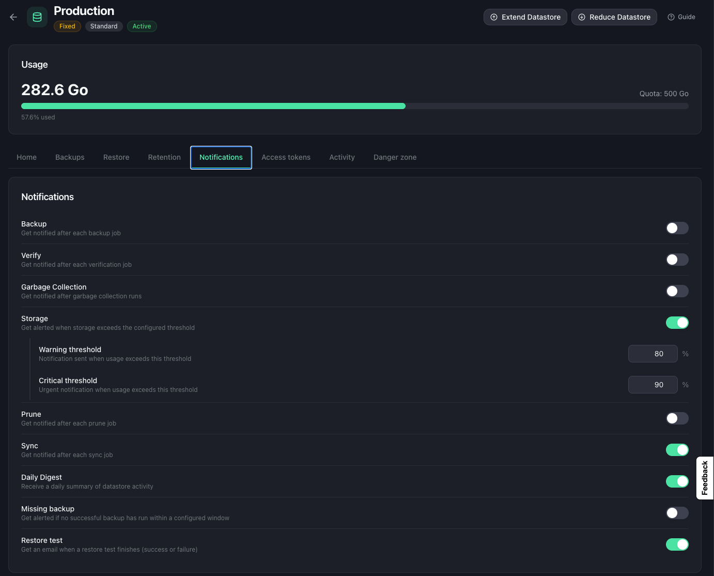
Task: Click the Standard badge
Action: point(104,26)
